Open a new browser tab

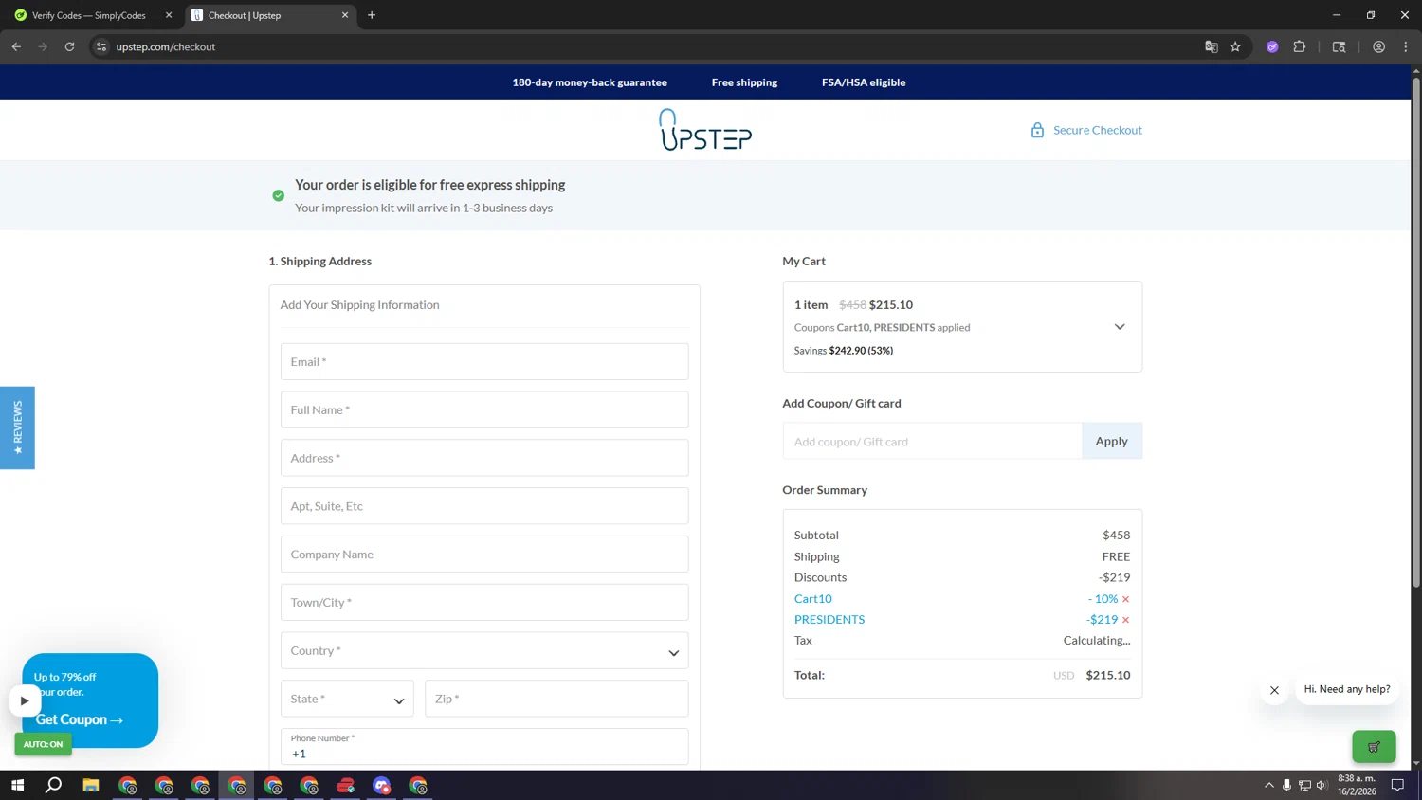(x=372, y=15)
